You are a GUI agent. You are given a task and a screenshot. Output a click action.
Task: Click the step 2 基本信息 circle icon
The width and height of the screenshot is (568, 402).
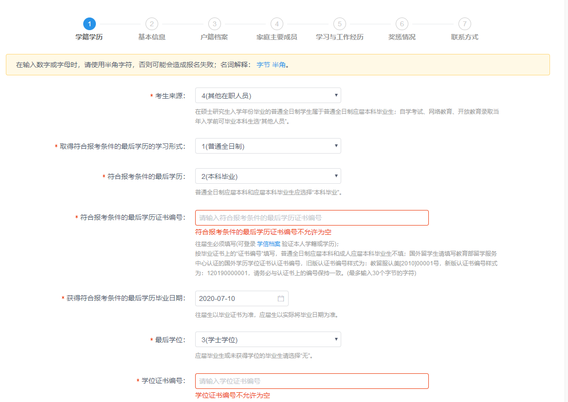pos(151,22)
